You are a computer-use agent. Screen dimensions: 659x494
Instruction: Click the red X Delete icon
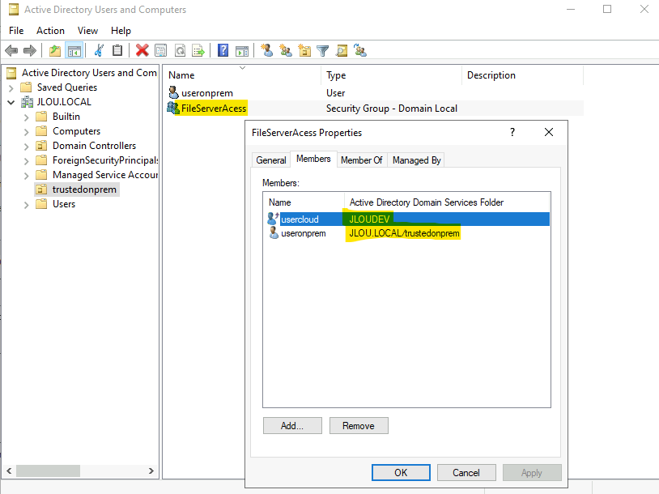pyautogui.click(x=142, y=51)
